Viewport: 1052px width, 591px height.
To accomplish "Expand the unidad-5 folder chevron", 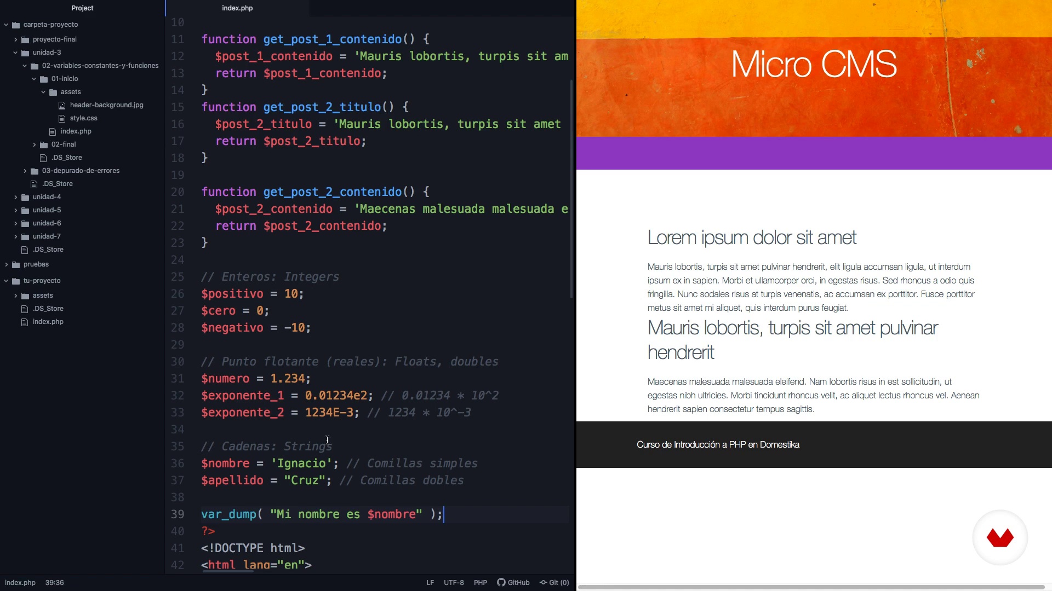I will [x=15, y=210].
